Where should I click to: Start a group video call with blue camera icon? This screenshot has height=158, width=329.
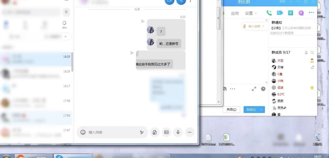click(x=280, y=13)
